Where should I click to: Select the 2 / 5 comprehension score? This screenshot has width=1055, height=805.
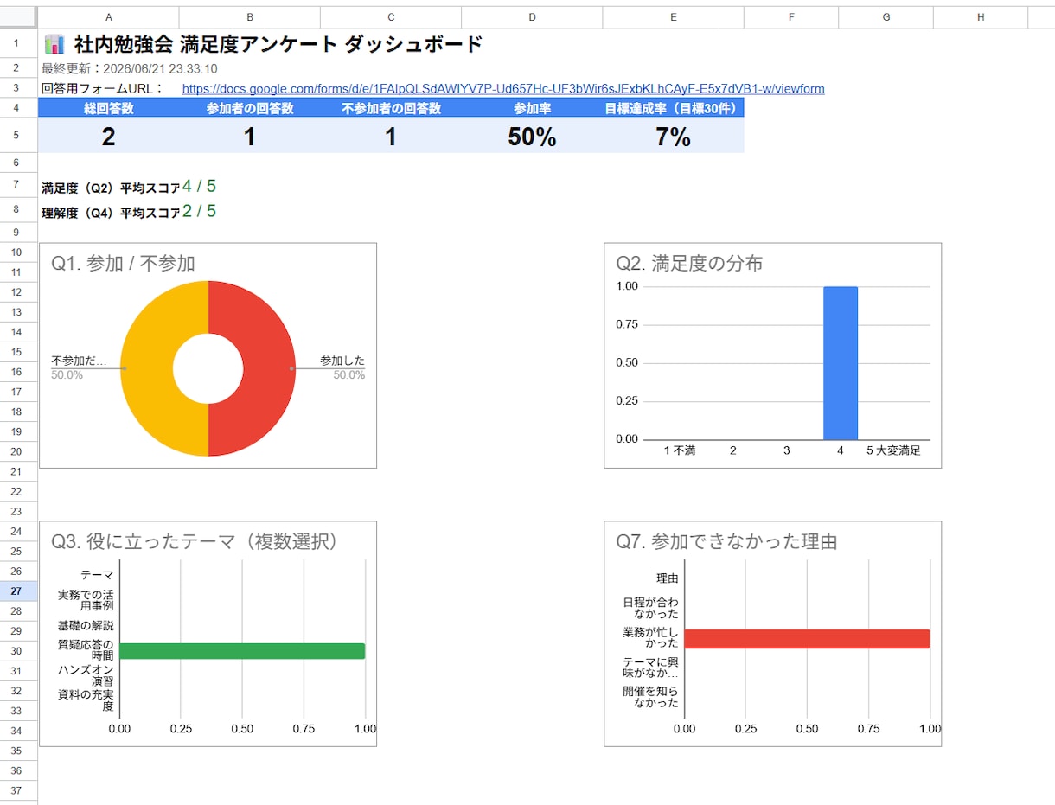(x=200, y=211)
